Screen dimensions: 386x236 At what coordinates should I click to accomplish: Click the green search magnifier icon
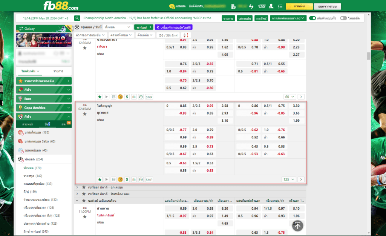point(77,18)
